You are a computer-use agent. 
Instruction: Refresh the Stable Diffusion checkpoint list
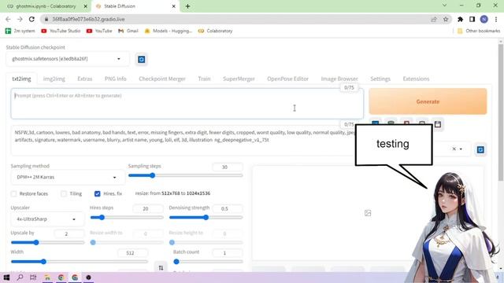(x=141, y=60)
